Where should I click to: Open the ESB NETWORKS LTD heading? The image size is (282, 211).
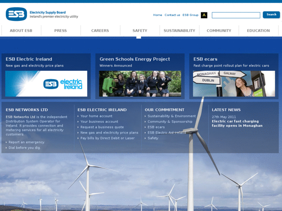(x=27, y=110)
